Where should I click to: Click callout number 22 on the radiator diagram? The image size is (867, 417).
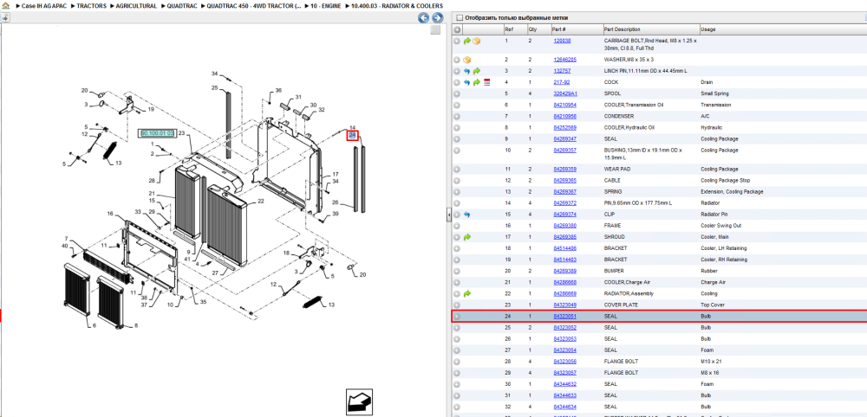(x=261, y=200)
